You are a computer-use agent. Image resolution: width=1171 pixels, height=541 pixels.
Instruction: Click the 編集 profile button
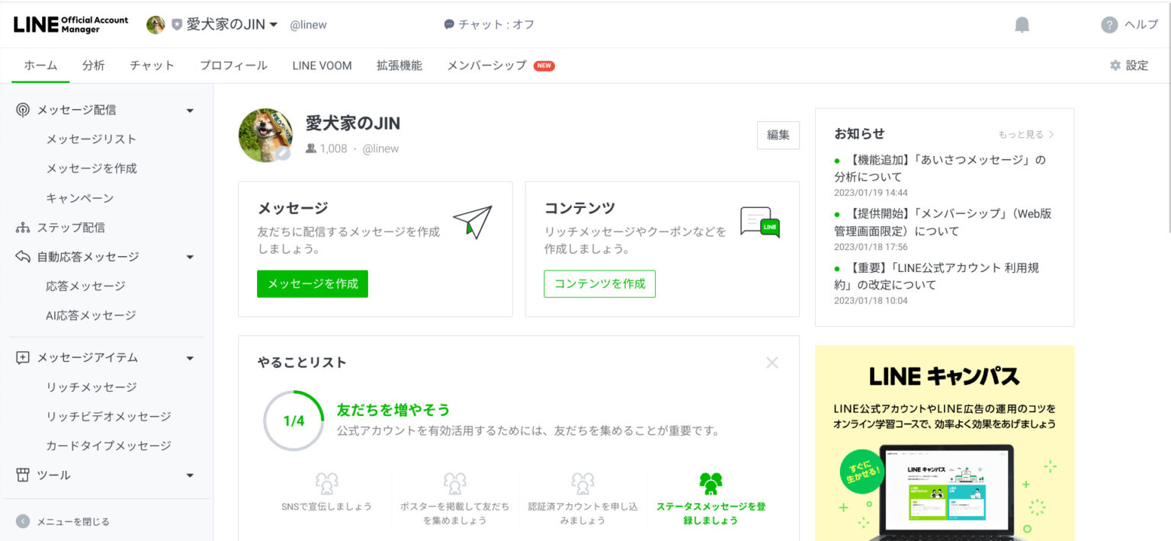click(x=778, y=135)
